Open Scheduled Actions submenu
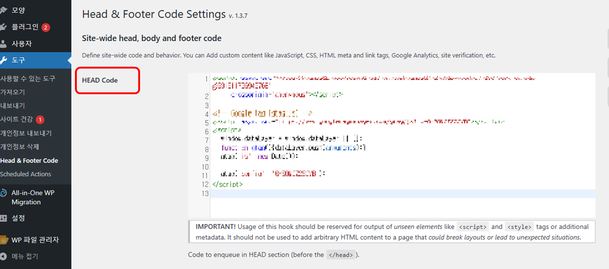The width and height of the screenshot is (609, 269). [x=26, y=174]
